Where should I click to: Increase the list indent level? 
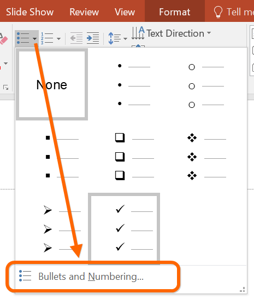pos(93,38)
